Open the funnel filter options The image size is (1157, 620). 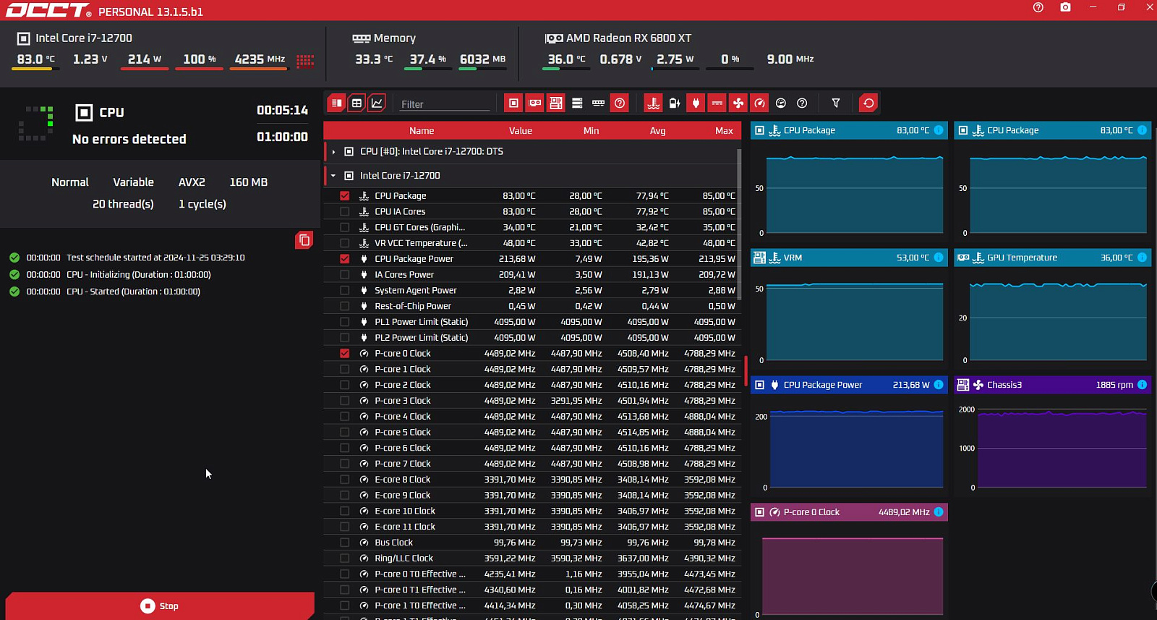click(836, 103)
